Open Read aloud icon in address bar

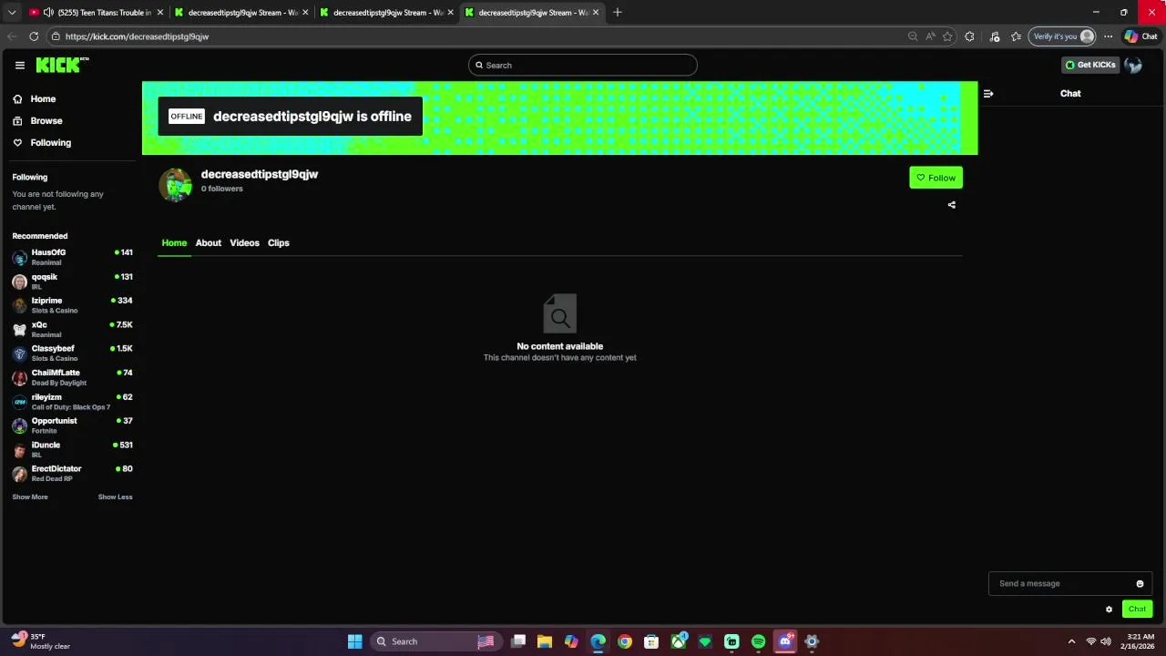pos(930,36)
